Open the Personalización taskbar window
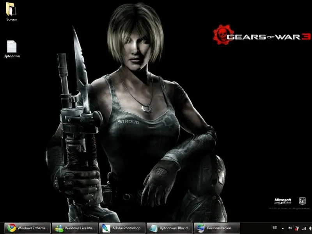Screen dimensions: 312x234 (x=217, y=228)
